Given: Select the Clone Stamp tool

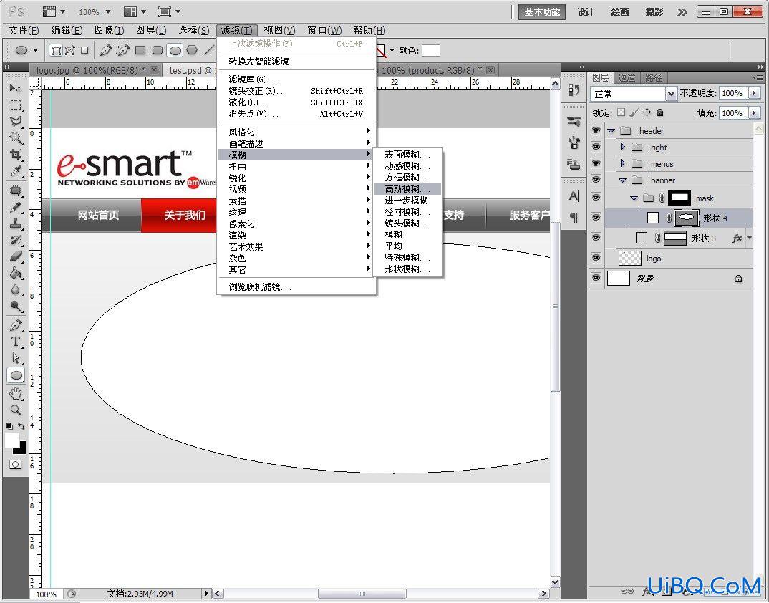Looking at the screenshot, I should tap(16, 223).
